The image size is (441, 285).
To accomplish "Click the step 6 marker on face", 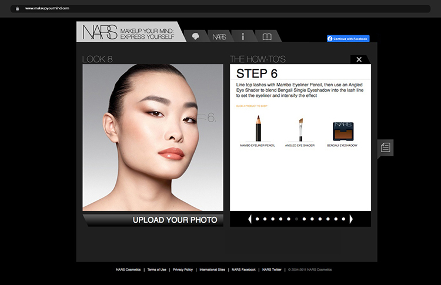I will (x=212, y=118).
